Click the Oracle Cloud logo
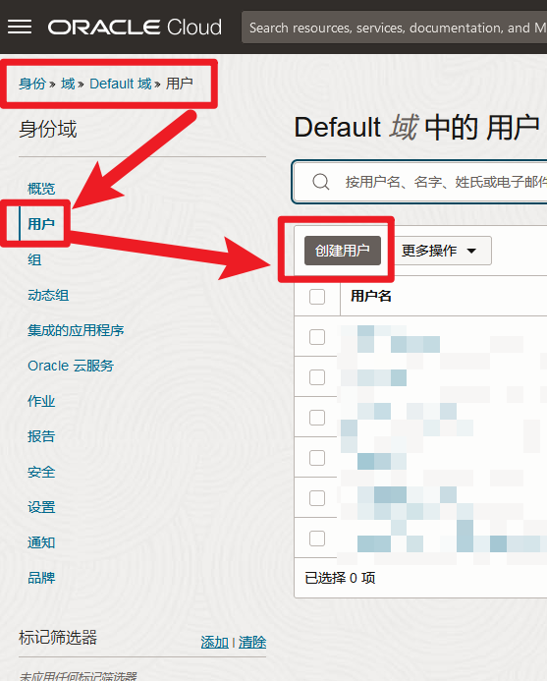The image size is (547, 681). click(135, 27)
